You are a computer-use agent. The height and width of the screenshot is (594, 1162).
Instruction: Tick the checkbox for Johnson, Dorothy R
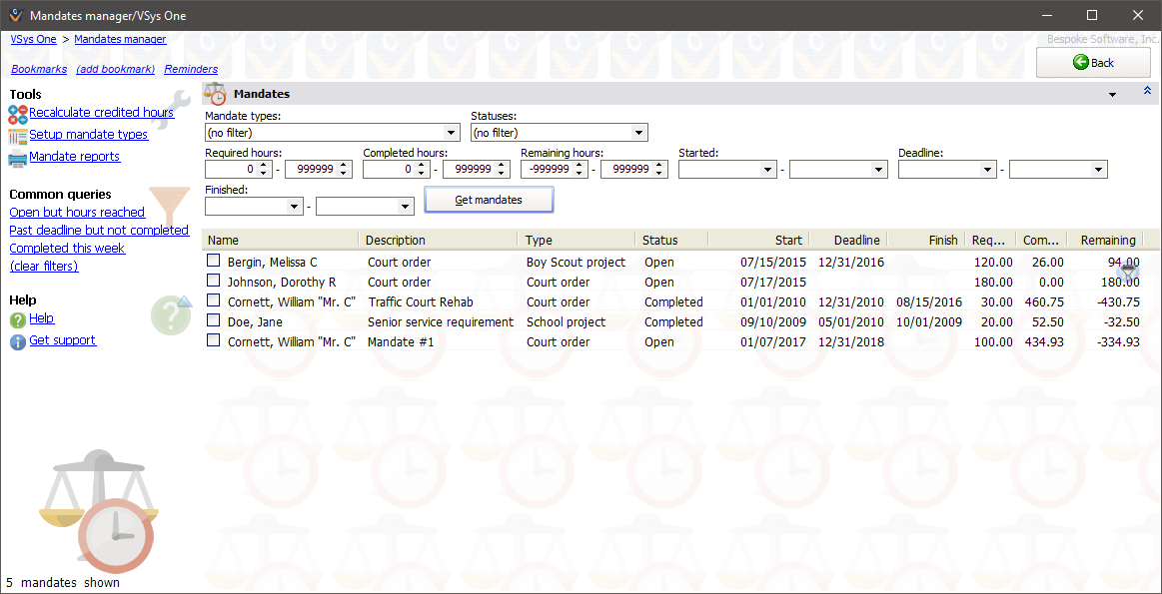coord(213,282)
